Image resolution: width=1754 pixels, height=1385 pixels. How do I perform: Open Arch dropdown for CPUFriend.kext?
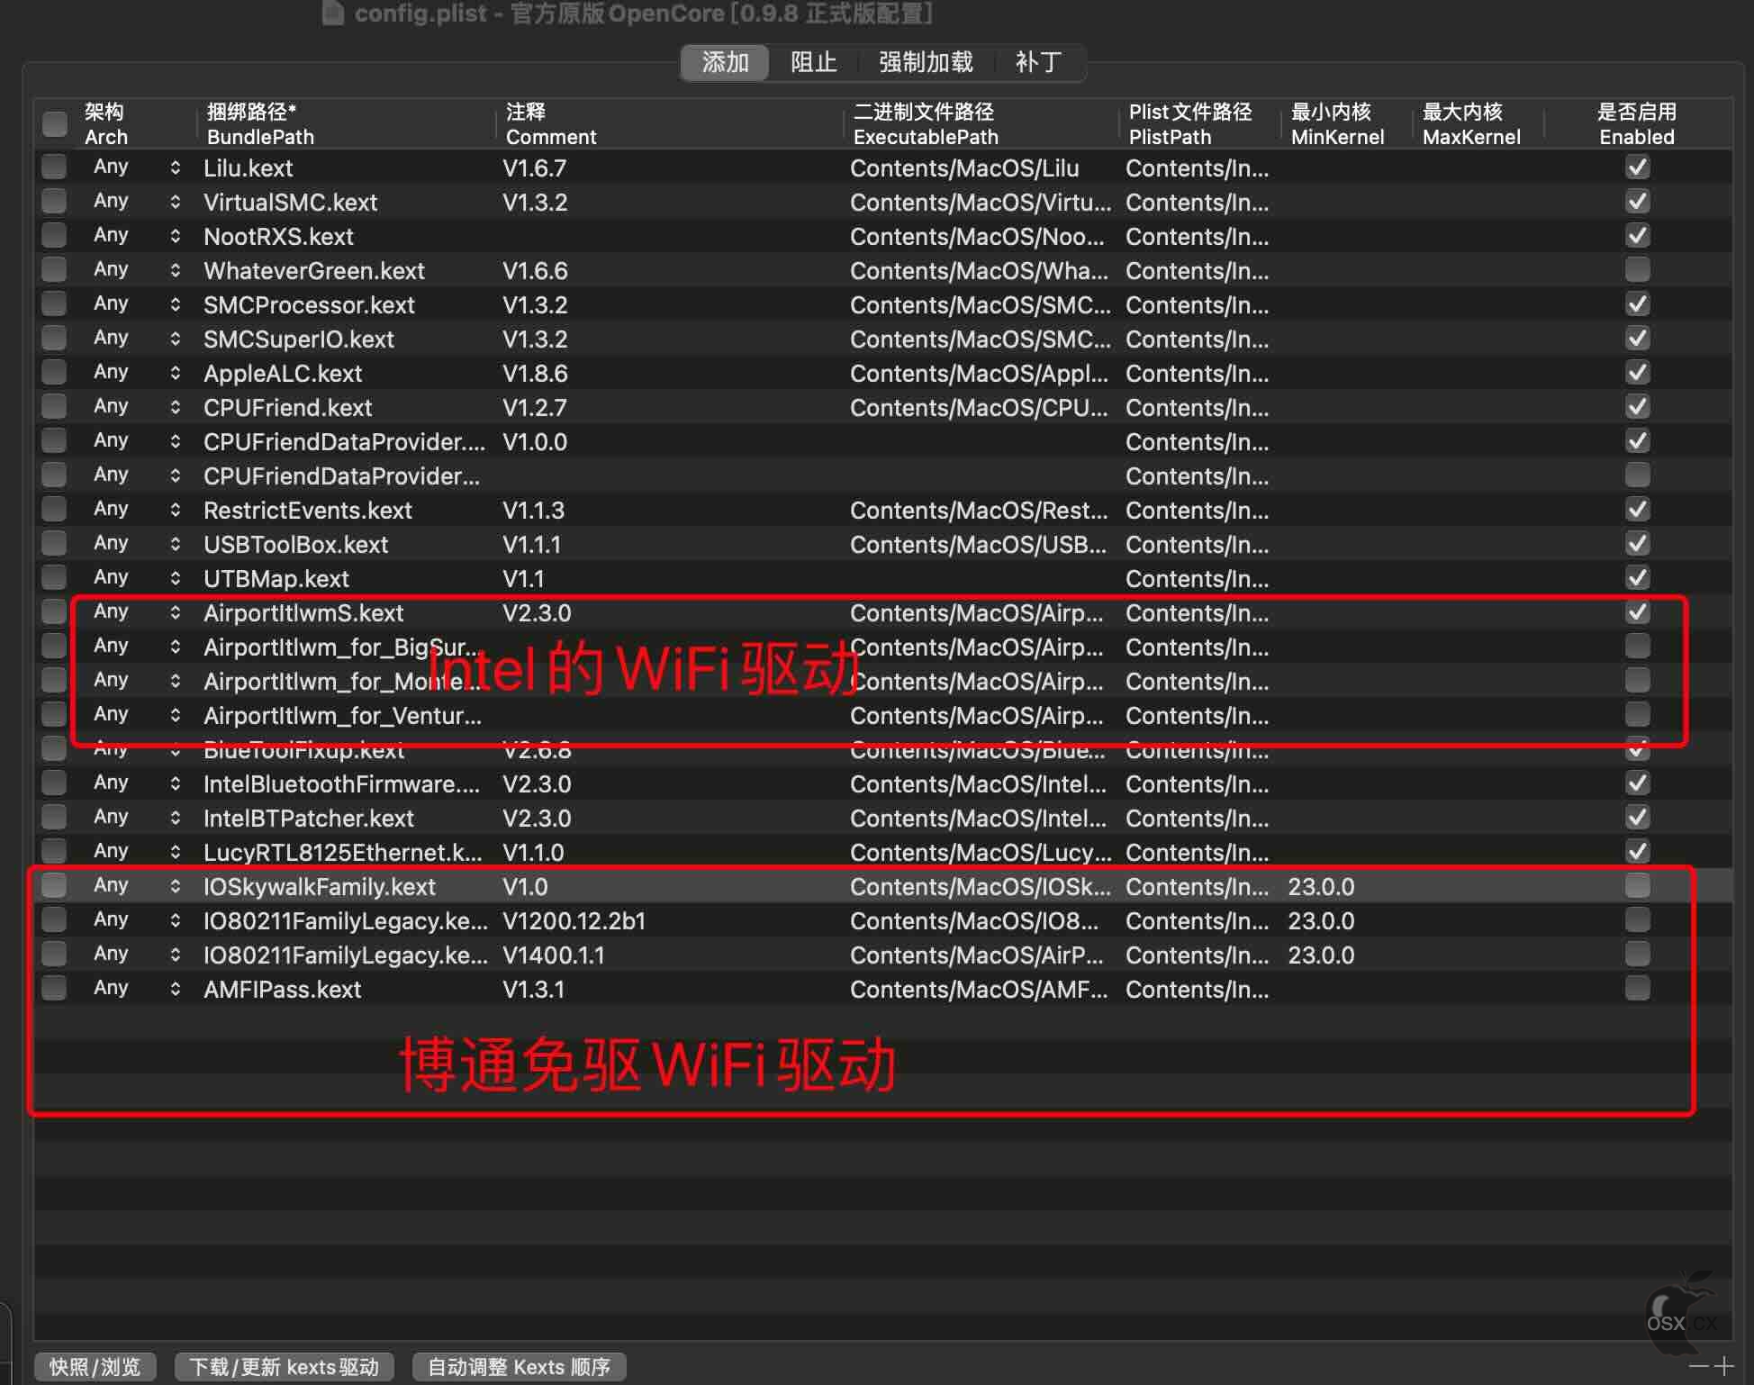pos(175,407)
